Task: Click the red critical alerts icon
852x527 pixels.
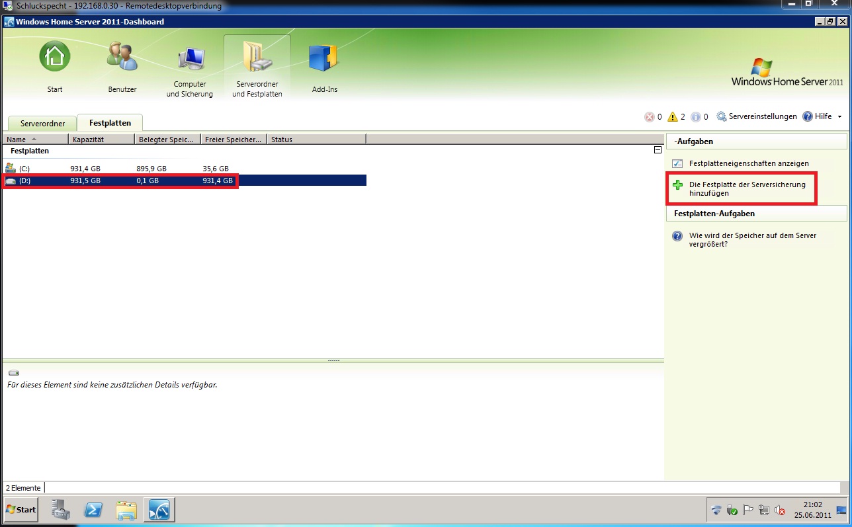Action: click(x=650, y=117)
